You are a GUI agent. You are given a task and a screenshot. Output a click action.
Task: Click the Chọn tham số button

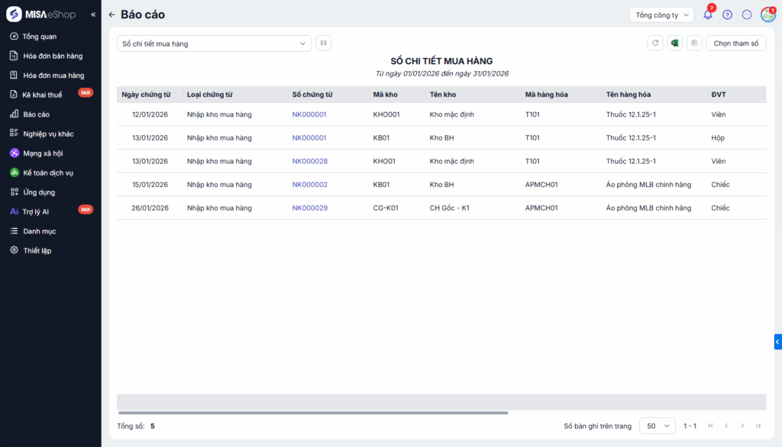point(735,43)
